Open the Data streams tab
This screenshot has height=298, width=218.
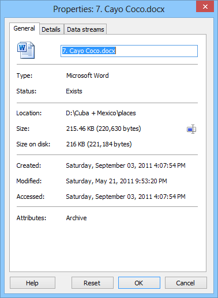(x=85, y=29)
